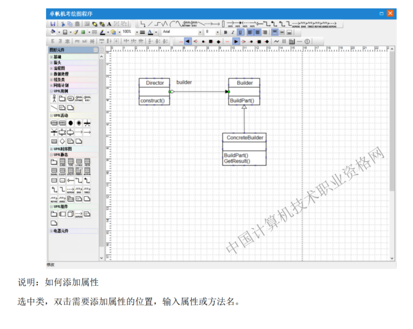Expand the 数据处理 shape category
The width and height of the screenshot is (413, 329).
point(51,74)
